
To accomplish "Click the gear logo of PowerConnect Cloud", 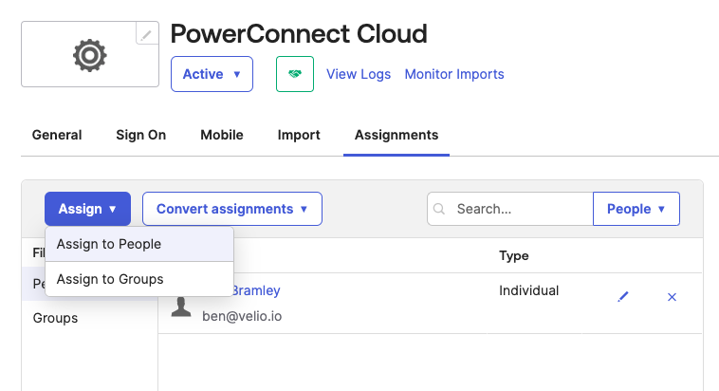I will 89,56.
